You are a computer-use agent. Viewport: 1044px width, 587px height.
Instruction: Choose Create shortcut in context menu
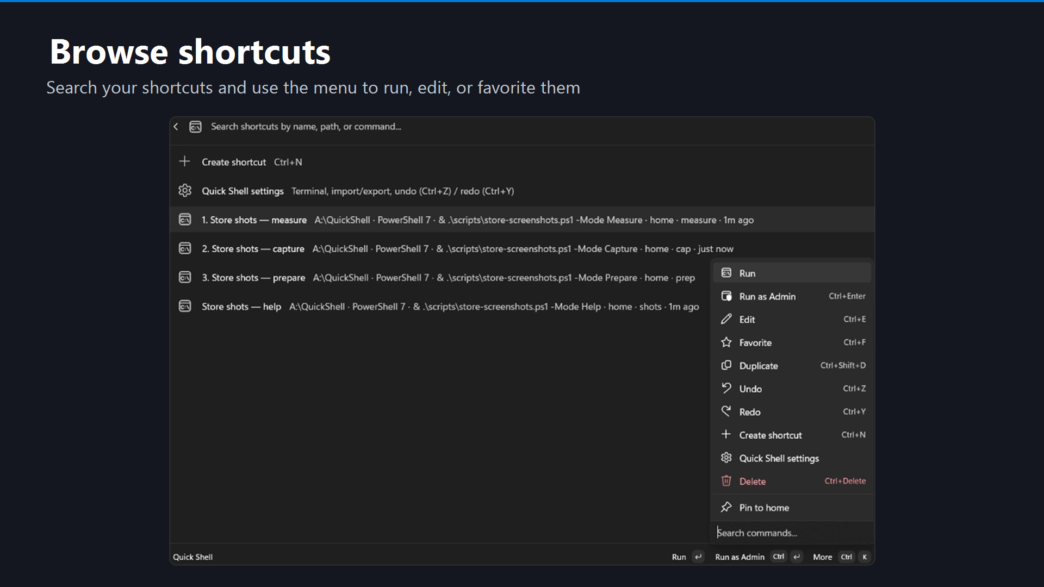pos(792,435)
